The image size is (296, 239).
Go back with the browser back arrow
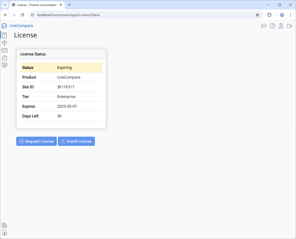5,15
